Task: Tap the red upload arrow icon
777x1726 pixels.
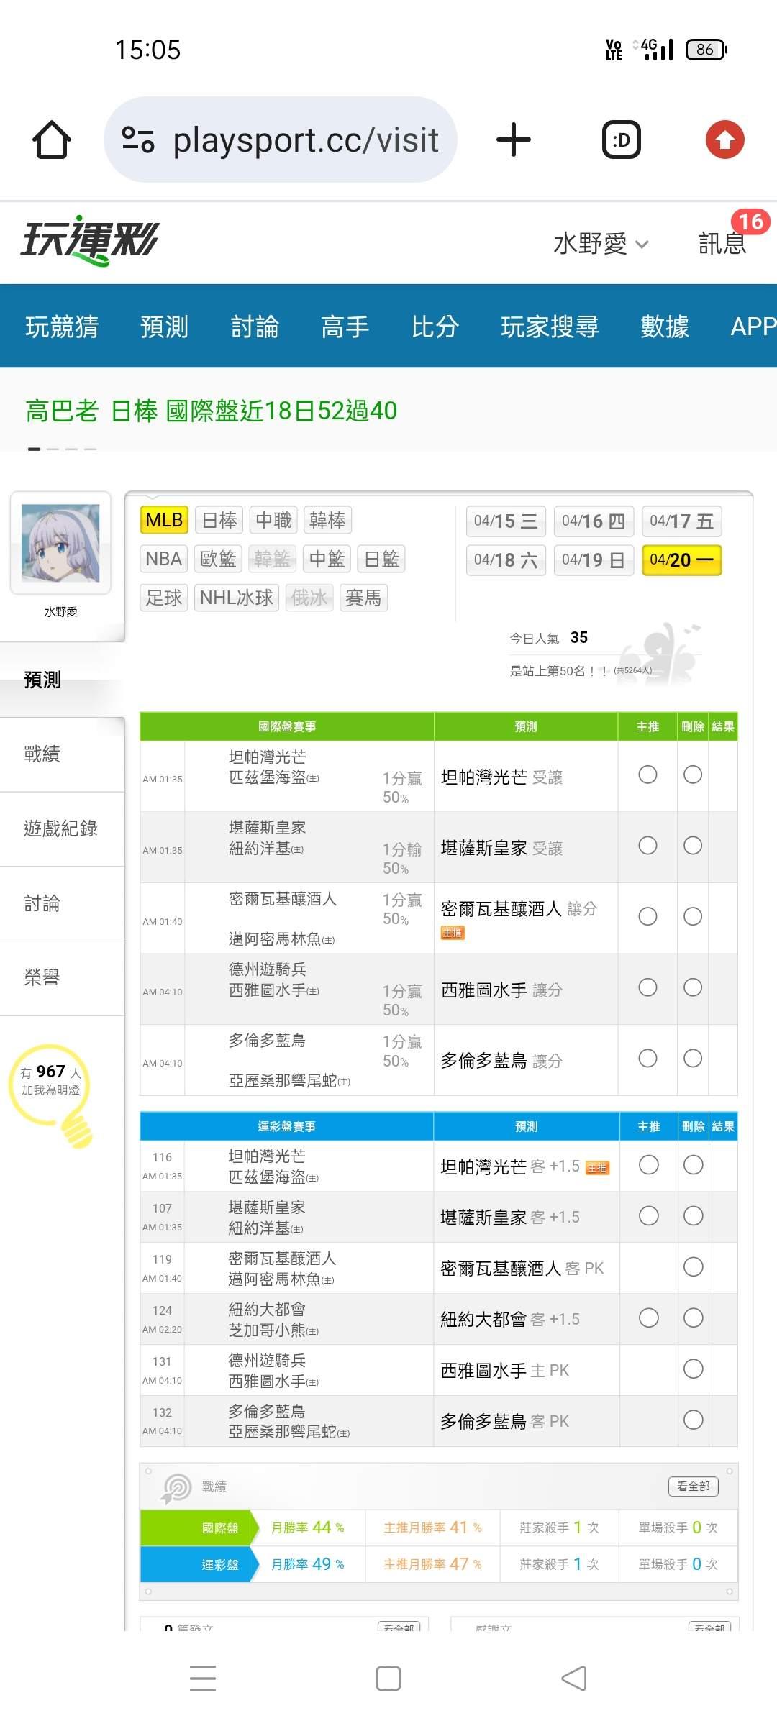Action: [x=724, y=140]
